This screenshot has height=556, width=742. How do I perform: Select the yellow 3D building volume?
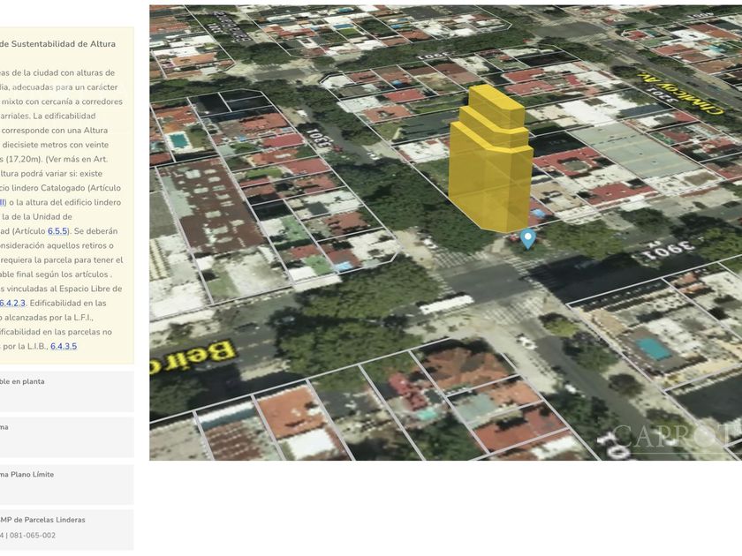coord(490,163)
